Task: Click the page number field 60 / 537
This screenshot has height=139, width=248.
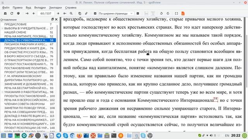Action: (46, 14)
